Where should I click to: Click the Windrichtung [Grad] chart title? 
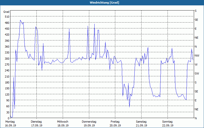[104, 3]
